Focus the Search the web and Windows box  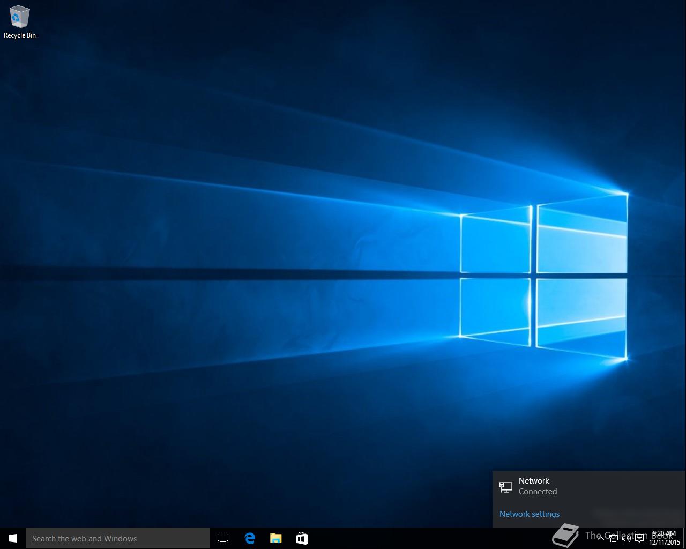click(x=118, y=538)
